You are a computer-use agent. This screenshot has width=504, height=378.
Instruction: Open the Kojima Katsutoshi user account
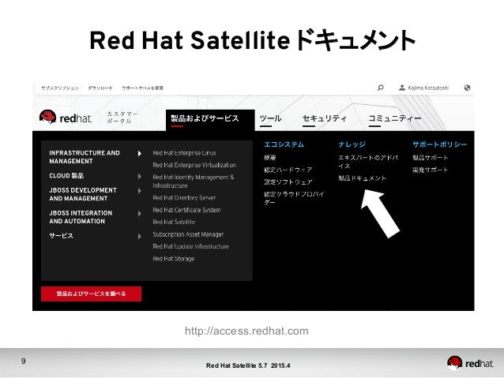click(423, 88)
